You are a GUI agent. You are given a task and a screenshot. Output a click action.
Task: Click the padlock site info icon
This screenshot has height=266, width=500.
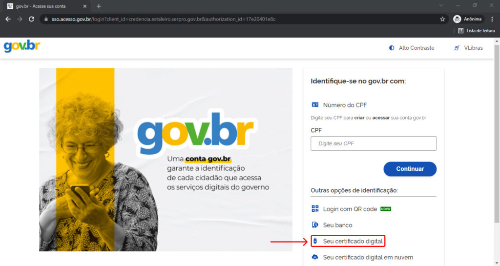coord(46,19)
